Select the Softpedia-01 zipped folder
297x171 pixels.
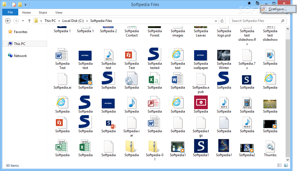155,151
